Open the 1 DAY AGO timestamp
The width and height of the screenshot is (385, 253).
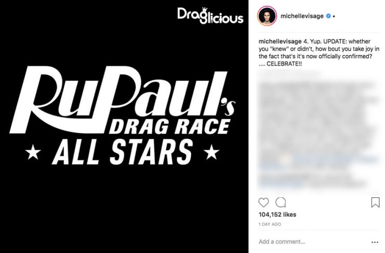(270, 224)
